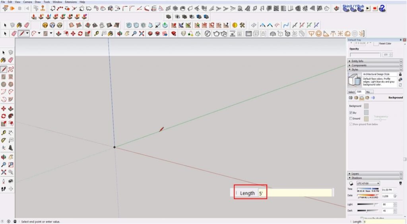Enable the Ground checkbox
407x224 pixels.
tap(351, 119)
